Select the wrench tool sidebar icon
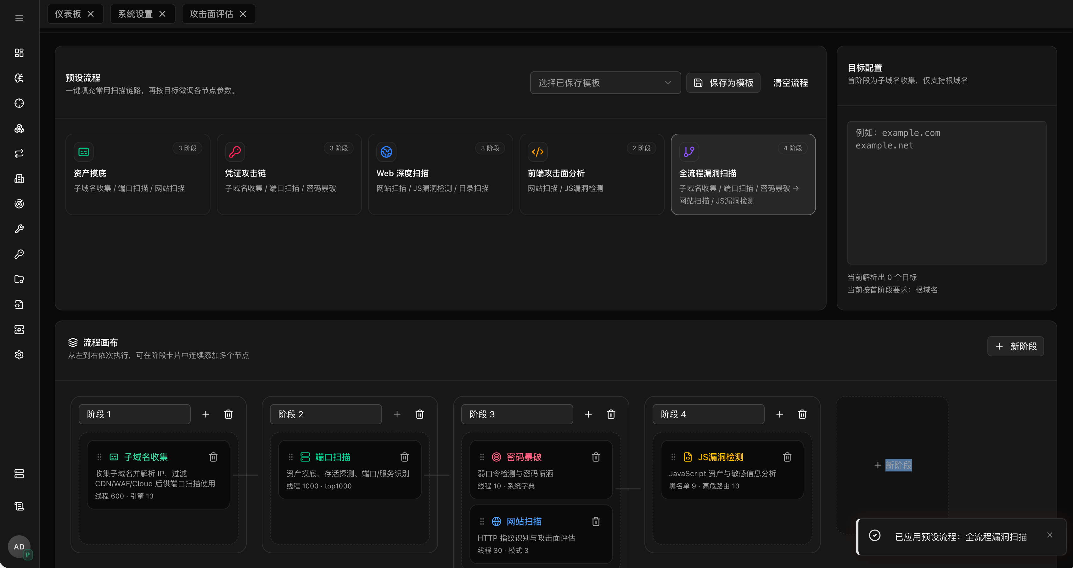The height and width of the screenshot is (568, 1073). 19,229
